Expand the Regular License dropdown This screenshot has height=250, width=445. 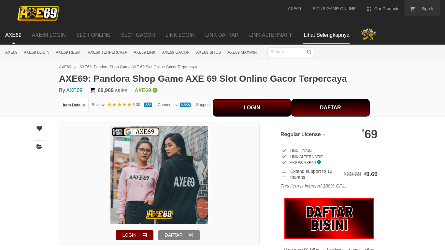[x=303, y=134]
